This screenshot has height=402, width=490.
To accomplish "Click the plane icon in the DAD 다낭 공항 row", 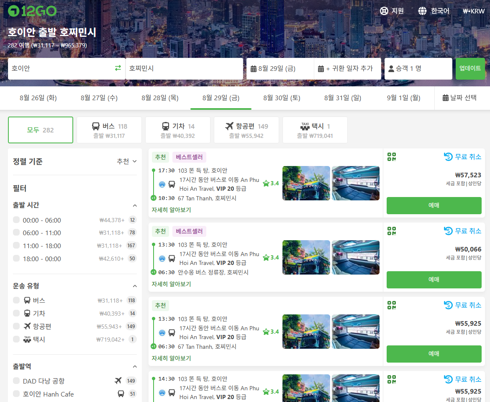I will [118, 380].
